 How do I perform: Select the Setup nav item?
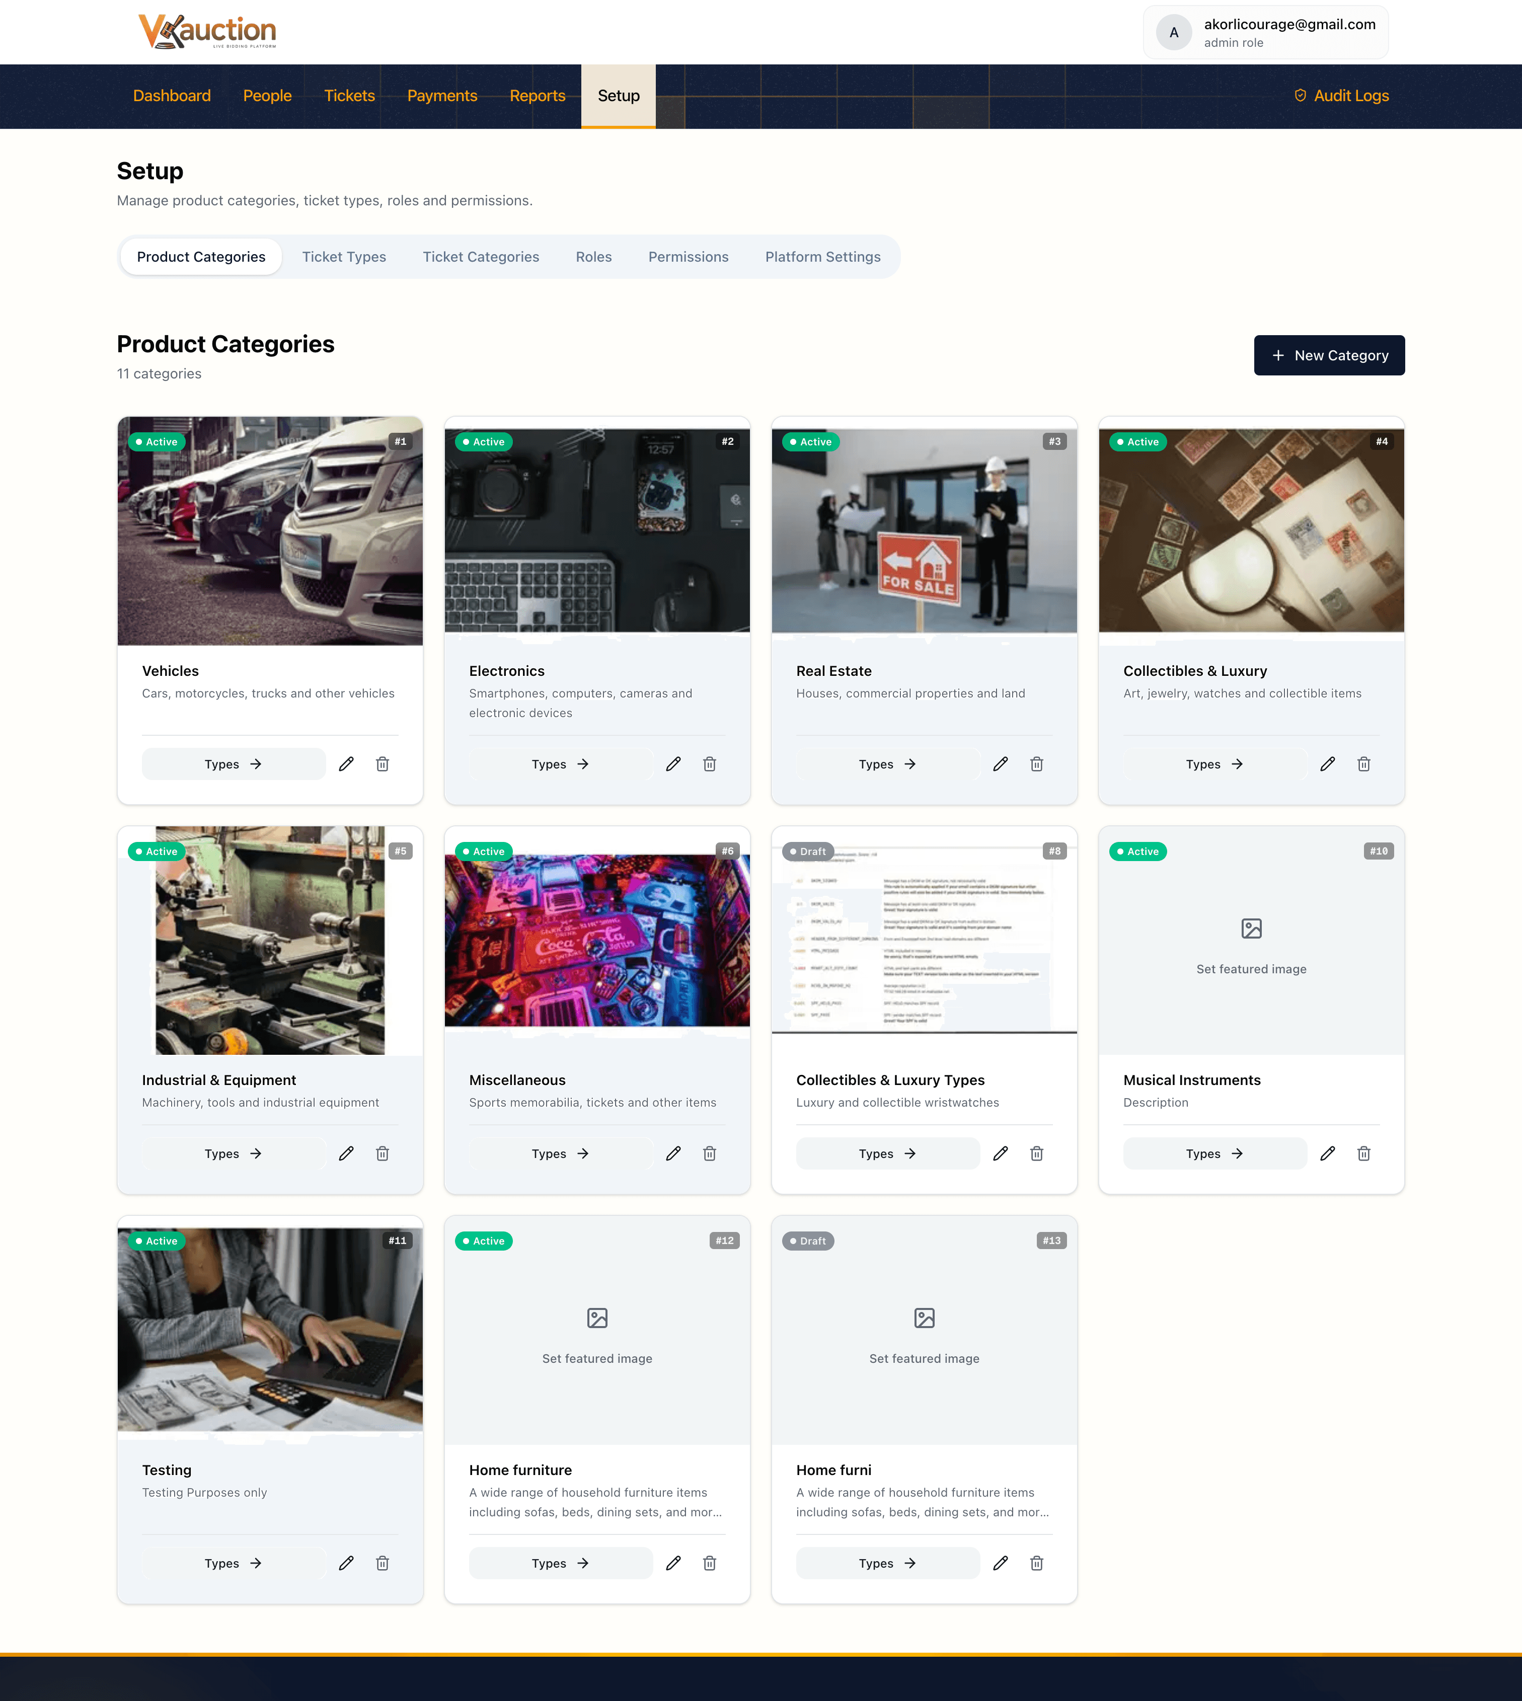pyautogui.click(x=619, y=95)
